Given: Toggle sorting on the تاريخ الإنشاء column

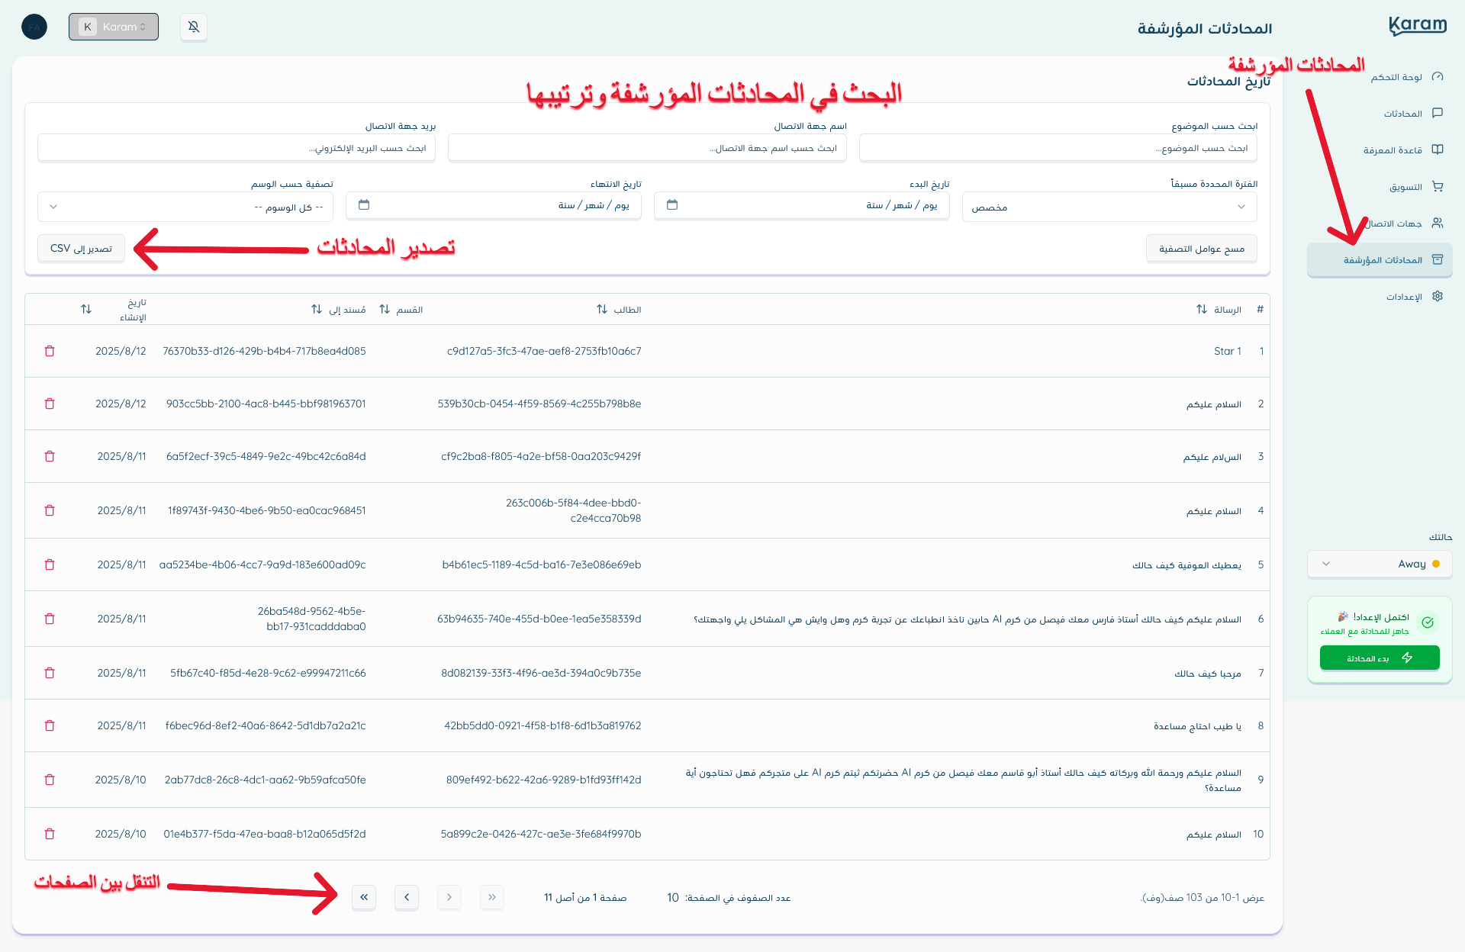Looking at the screenshot, I should point(86,309).
